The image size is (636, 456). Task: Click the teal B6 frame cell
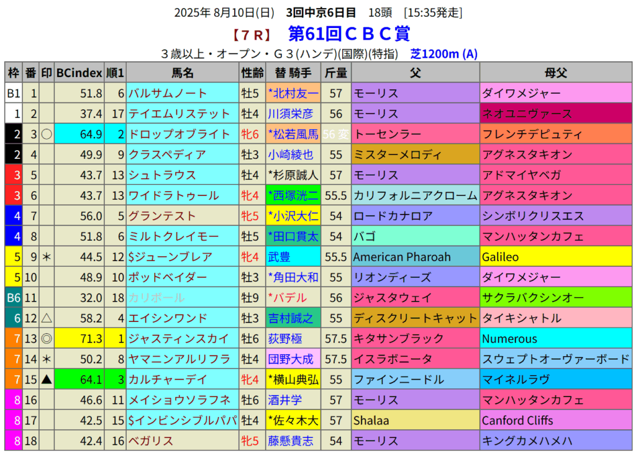point(13,298)
